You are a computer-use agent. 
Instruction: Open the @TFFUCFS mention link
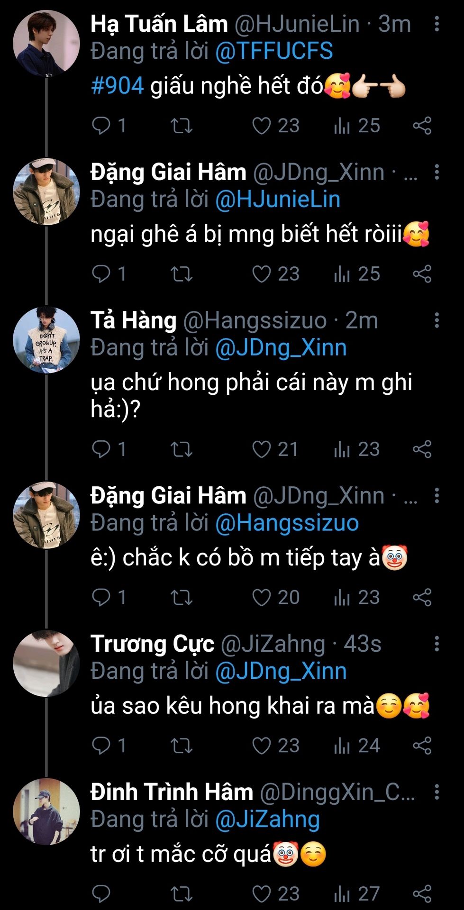(274, 51)
